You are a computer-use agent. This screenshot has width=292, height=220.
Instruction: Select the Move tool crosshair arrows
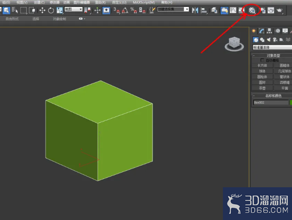(42, 10)
